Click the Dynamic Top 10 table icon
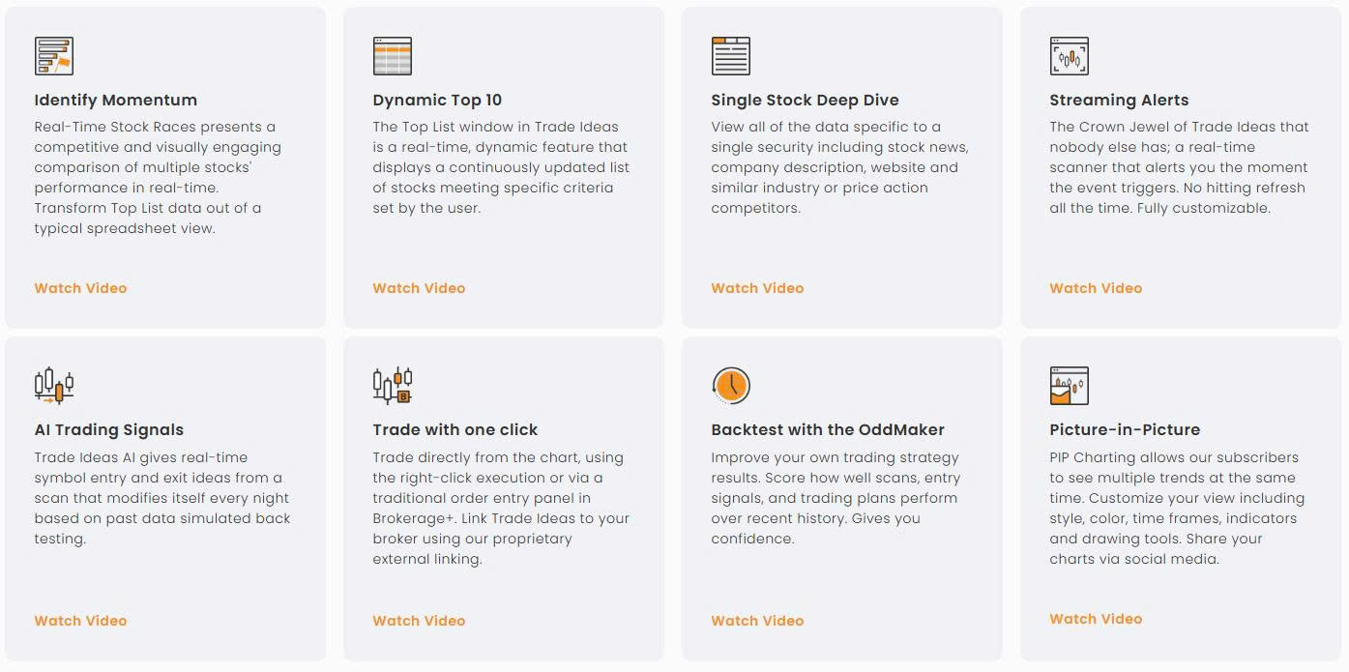This screenshot has width=1349, height=672. pyautogui.click(x=393, y=56)
